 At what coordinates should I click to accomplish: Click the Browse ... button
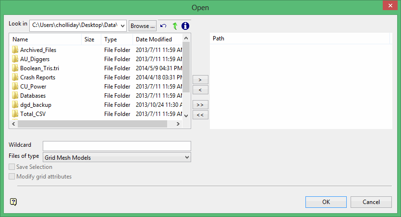coord(143,26)
